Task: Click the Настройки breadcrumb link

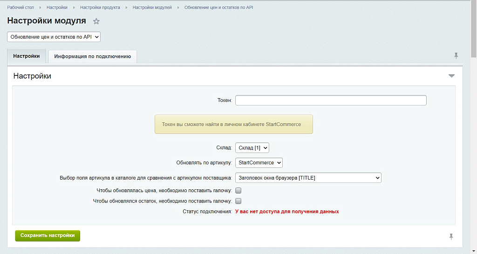Action: click(x=57, y=7)
